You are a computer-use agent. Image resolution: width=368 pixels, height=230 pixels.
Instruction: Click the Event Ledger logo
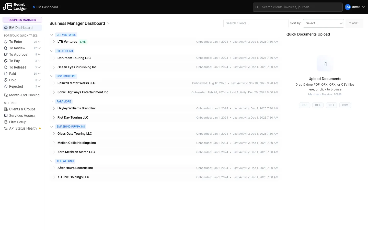click(15, 7)
